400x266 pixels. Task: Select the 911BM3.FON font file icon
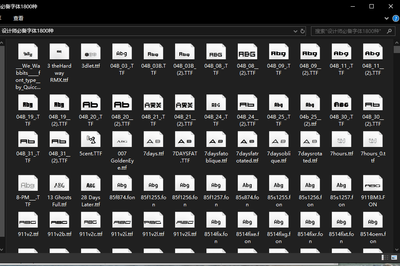(x=373, y=183)
